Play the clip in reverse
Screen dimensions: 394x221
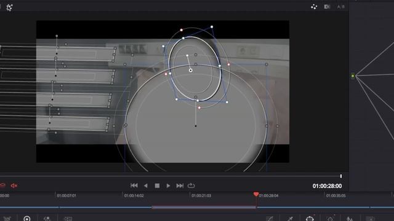(x=146, y=185)
